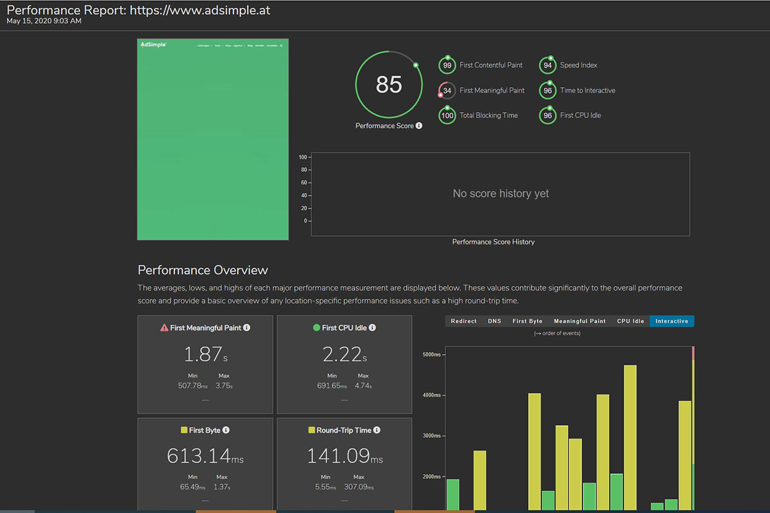The image size is (770, 513).
Task: Switch to the DNS tab
Action: tap(495, 321)
